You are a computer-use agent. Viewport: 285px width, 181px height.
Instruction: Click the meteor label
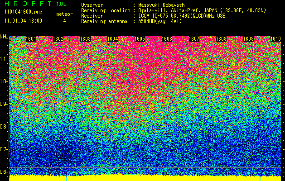click(64, 14)
